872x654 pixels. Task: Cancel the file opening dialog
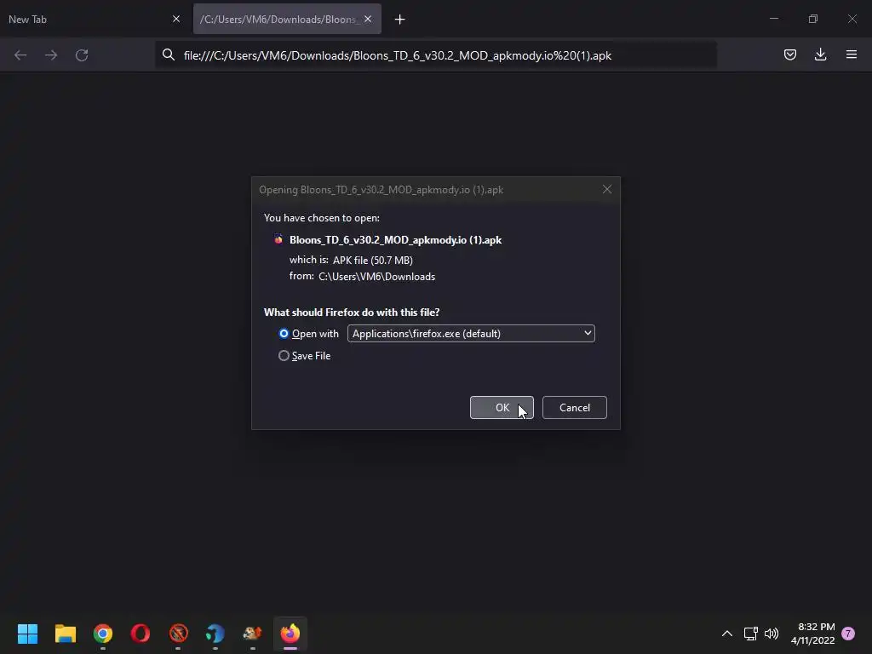pyautogui.click(x=575, y=408)
